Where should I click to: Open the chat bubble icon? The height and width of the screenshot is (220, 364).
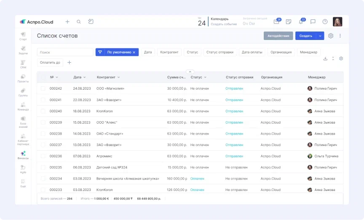pyautogui.click(x=313, y=21)
